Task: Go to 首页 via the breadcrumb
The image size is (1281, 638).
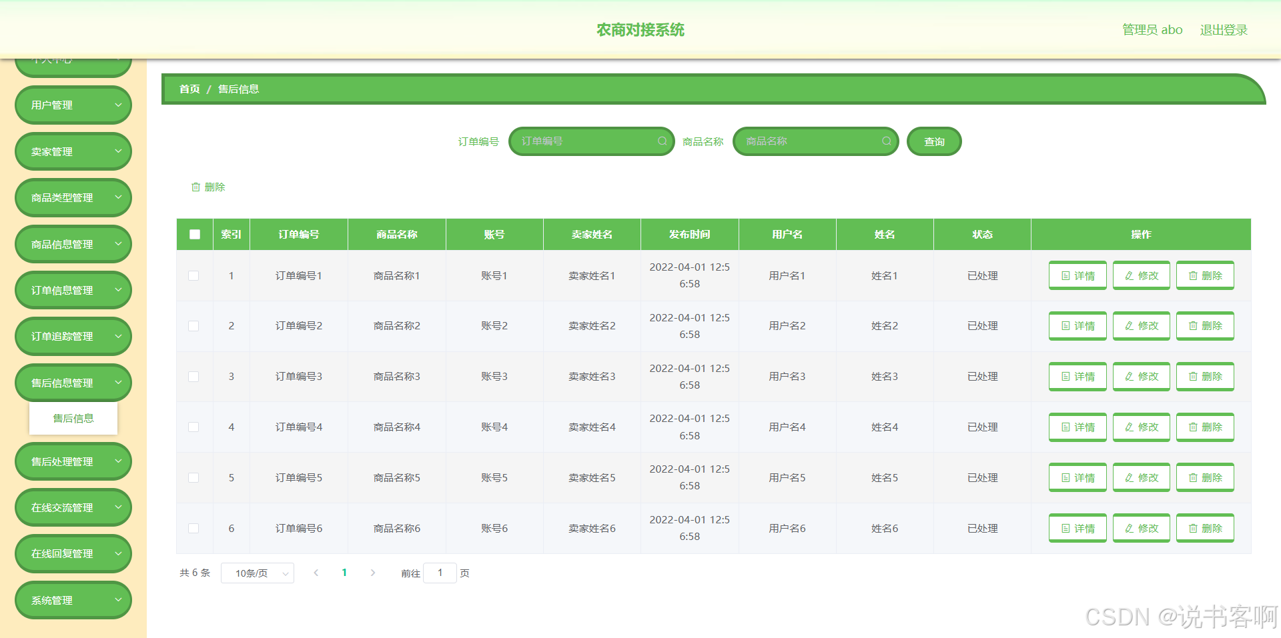Action: (x=189, y=89)
